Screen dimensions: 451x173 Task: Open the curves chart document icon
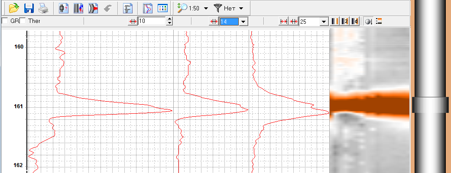(x=148, y=8)
